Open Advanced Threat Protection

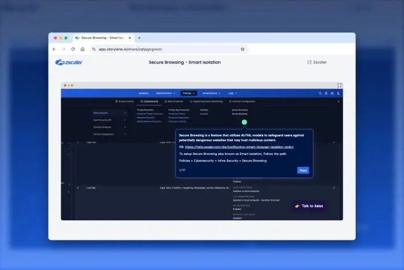tap(149, 114)
